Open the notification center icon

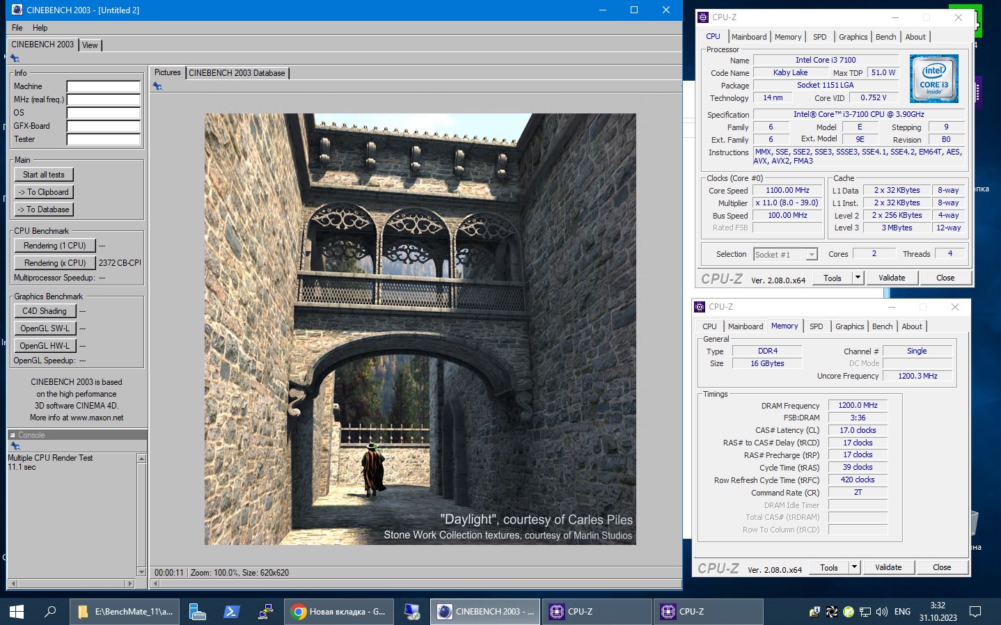(975, 612)
